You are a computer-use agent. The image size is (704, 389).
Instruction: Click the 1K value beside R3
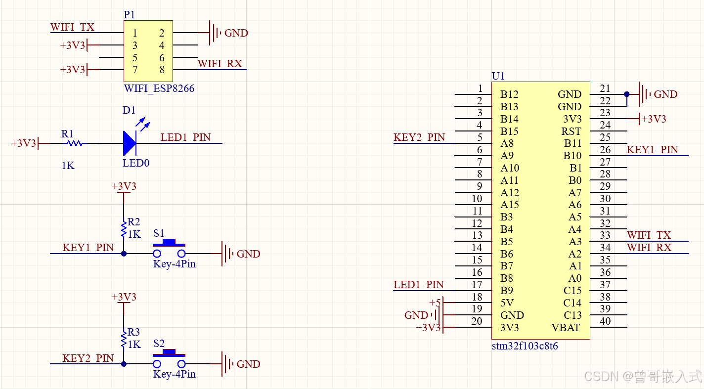(134, 345)
